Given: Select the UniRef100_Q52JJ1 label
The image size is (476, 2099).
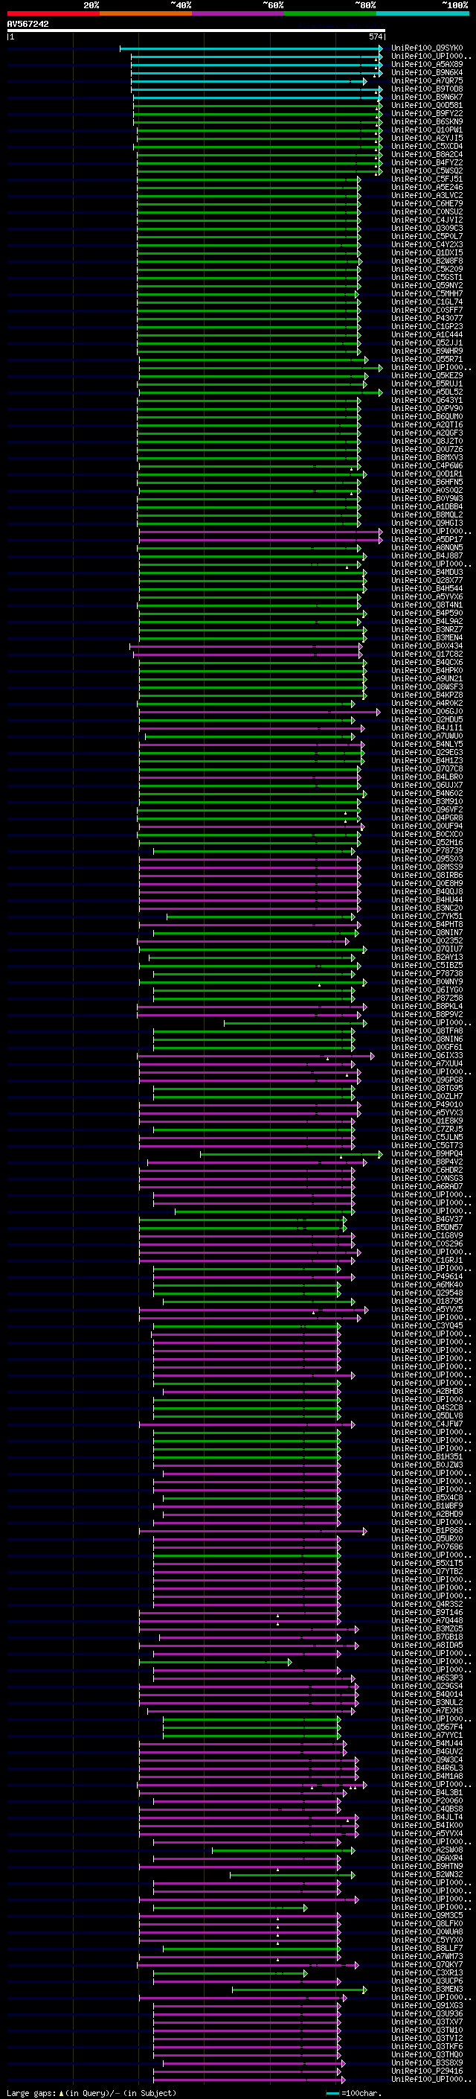Looking at the screenshot, I should point(427,343).
